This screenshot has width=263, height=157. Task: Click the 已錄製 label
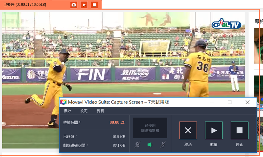[x=70, y=137]
